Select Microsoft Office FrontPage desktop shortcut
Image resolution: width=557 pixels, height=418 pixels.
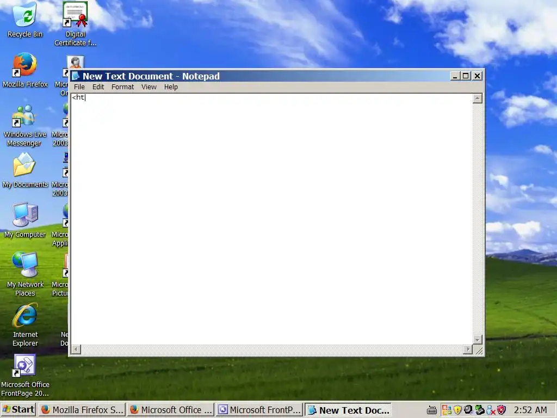pos(25,376)
